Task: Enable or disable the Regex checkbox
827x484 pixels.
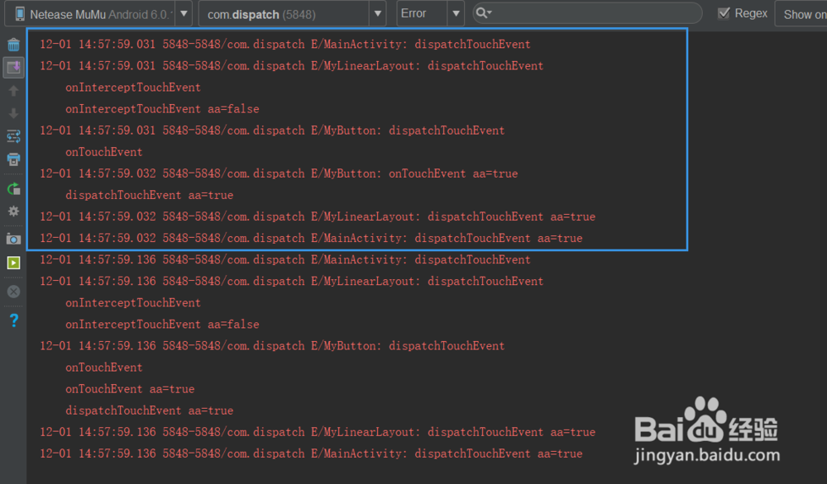Action: (724, 13)
